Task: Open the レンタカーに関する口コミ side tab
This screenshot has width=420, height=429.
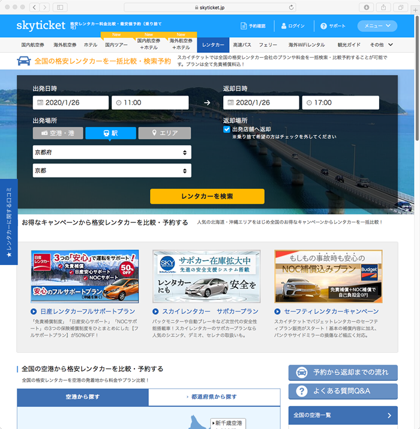Action: click(x=9, y=222)
